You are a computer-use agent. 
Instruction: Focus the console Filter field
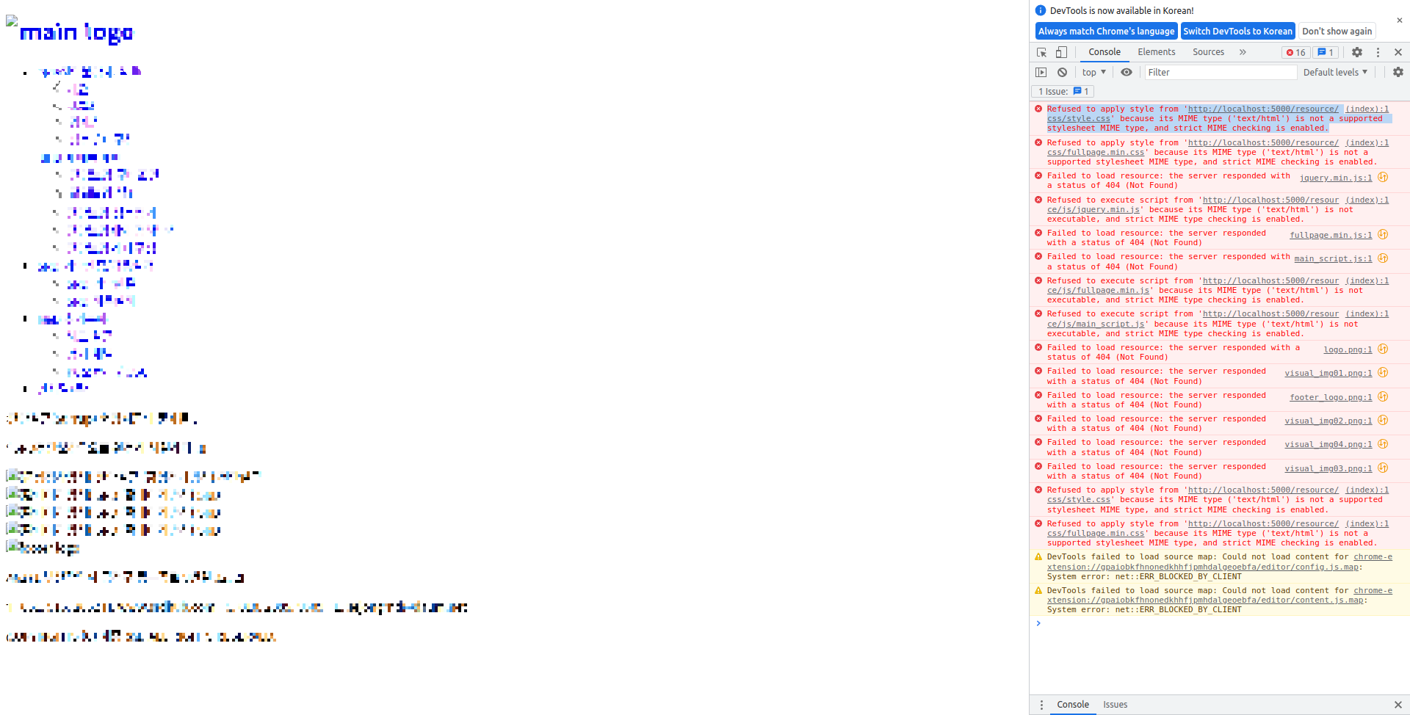1221,72
